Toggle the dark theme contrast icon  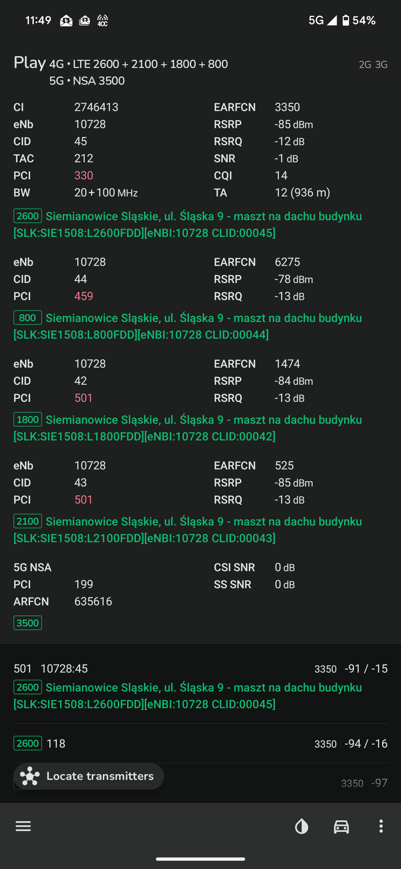pyautogui.click(x=301, y=826)
